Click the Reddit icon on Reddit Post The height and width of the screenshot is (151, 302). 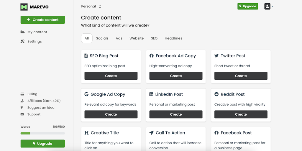tap(216, 94)
